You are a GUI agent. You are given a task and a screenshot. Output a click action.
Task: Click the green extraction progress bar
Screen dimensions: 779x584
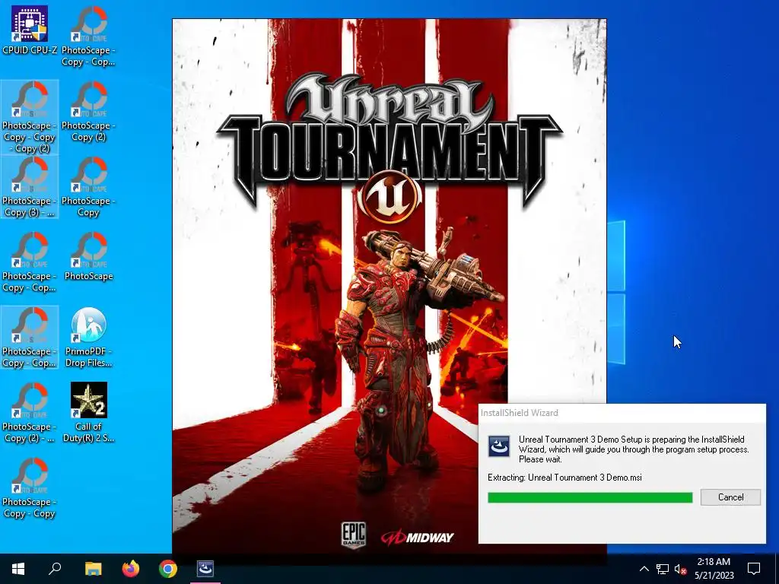[x=590, y=497]
